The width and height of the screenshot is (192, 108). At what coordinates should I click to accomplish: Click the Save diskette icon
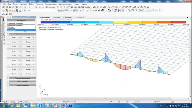10,7
